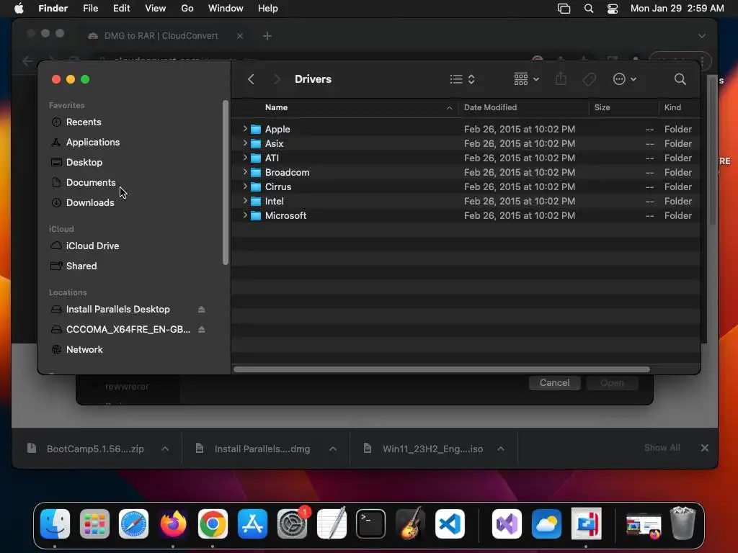
Task: Open Visual Studio Code from the Dock
Action: pos(450,523)
